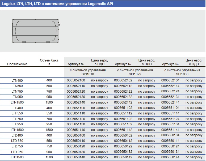Click article number 0005652134

(x=170, y=97)
